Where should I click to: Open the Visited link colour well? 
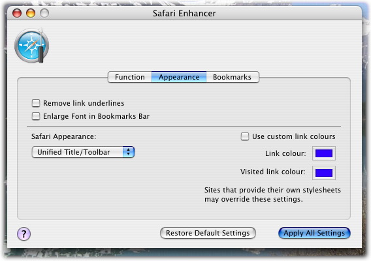324,173
